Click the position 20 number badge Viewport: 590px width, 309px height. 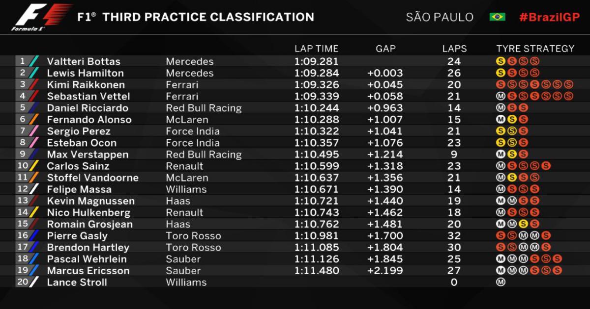click(x=22, y=282)
